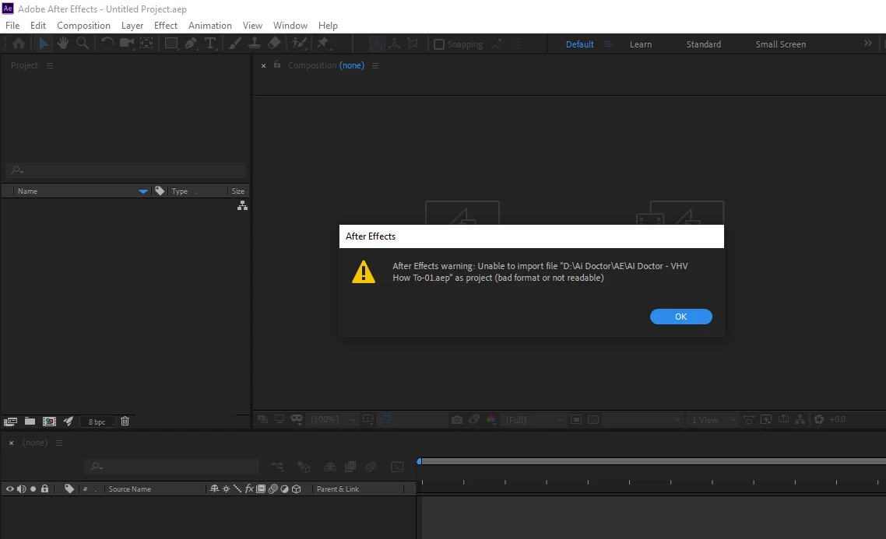Open the resolution (Full) dropdown
886x539 pixels.
[x=534, y=419]
